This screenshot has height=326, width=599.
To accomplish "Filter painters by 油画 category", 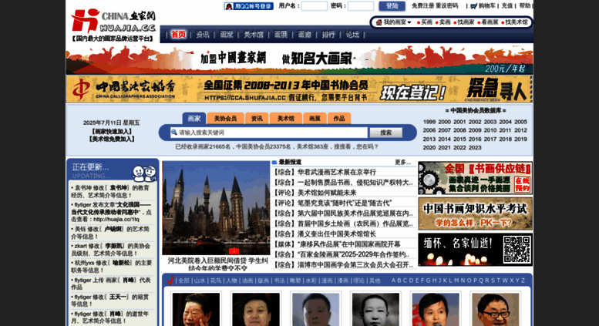I will click(247, 281).
